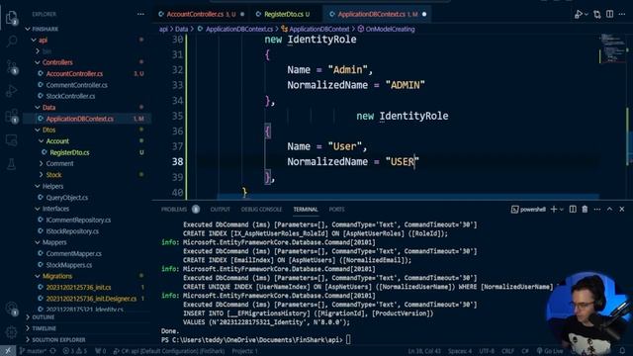The height and width of the screenshot is (356, 633).
Task: Click the C# language mode in status bar
Action: click(525, 351)
